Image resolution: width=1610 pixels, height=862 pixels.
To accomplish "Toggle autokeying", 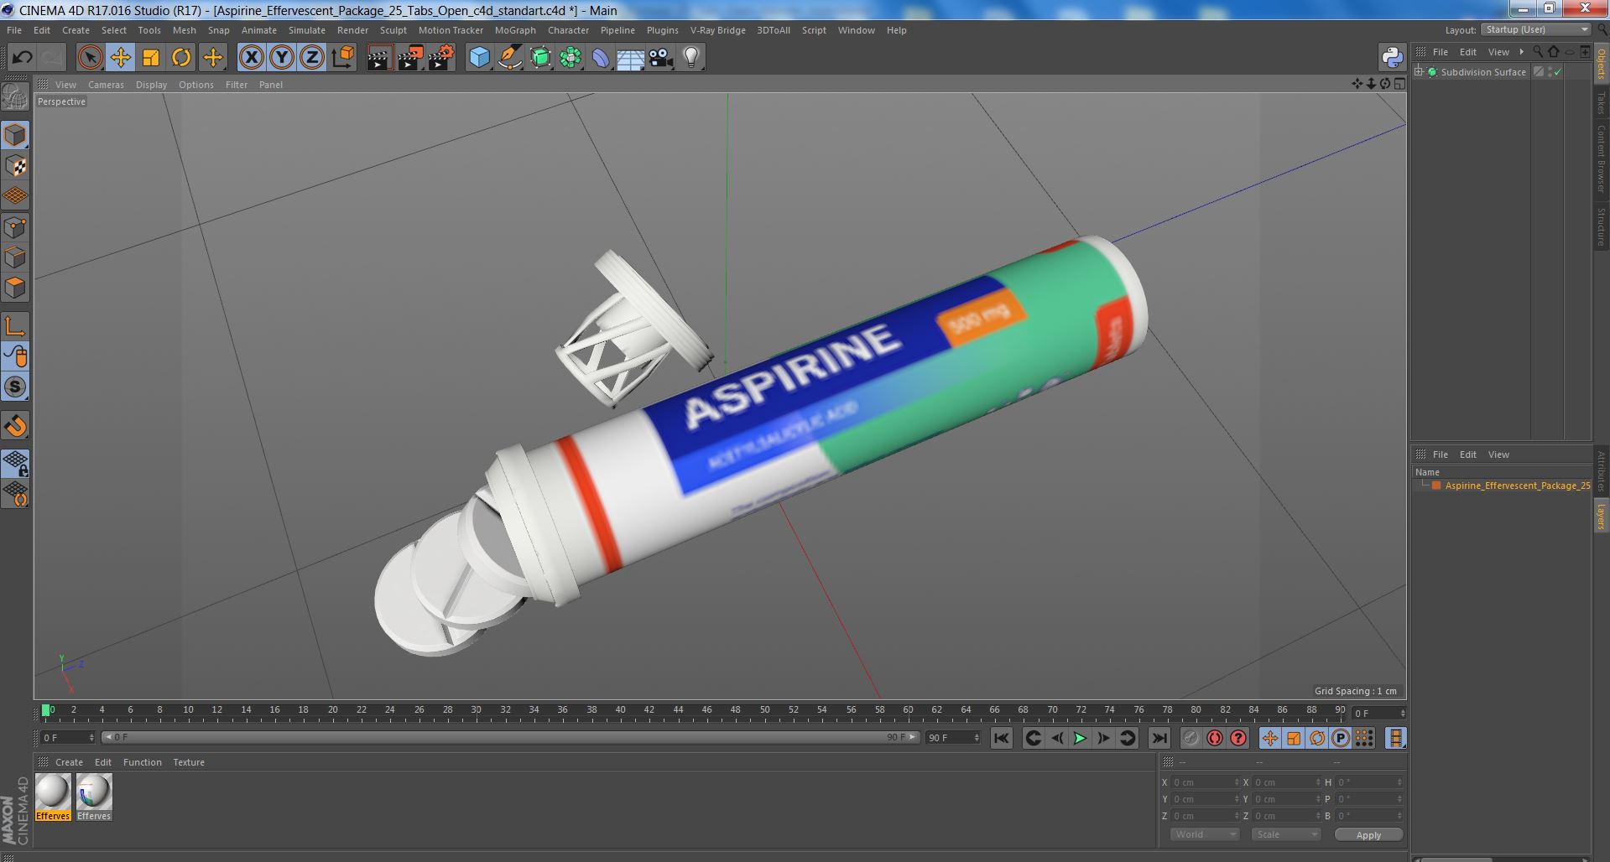I will 1214,738.
